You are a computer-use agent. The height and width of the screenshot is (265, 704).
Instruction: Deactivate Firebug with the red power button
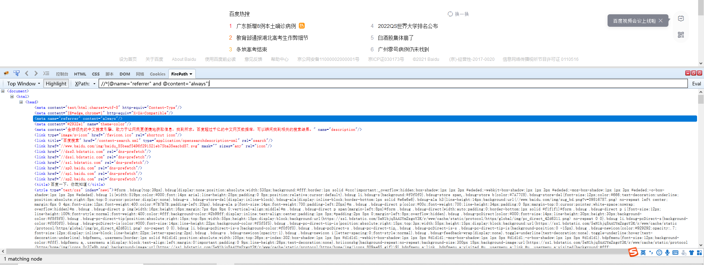click(700, 73)
